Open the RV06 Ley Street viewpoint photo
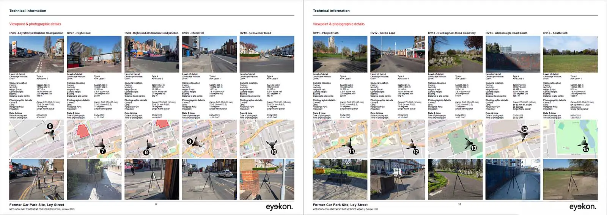 pos(36,54)
